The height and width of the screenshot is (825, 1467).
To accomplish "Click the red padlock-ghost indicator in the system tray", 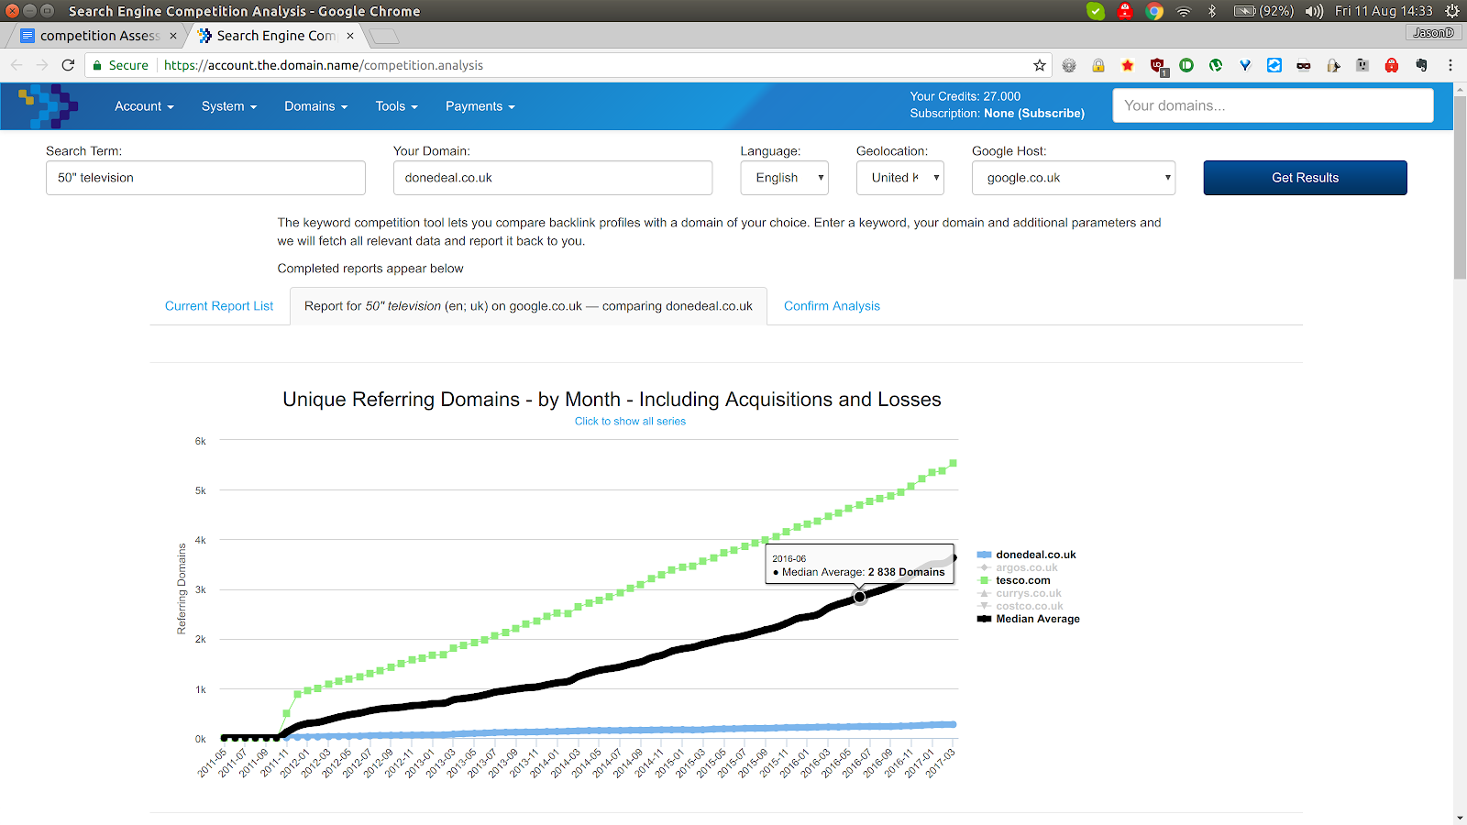I will pyautogui.click(x=1125, y=11).
